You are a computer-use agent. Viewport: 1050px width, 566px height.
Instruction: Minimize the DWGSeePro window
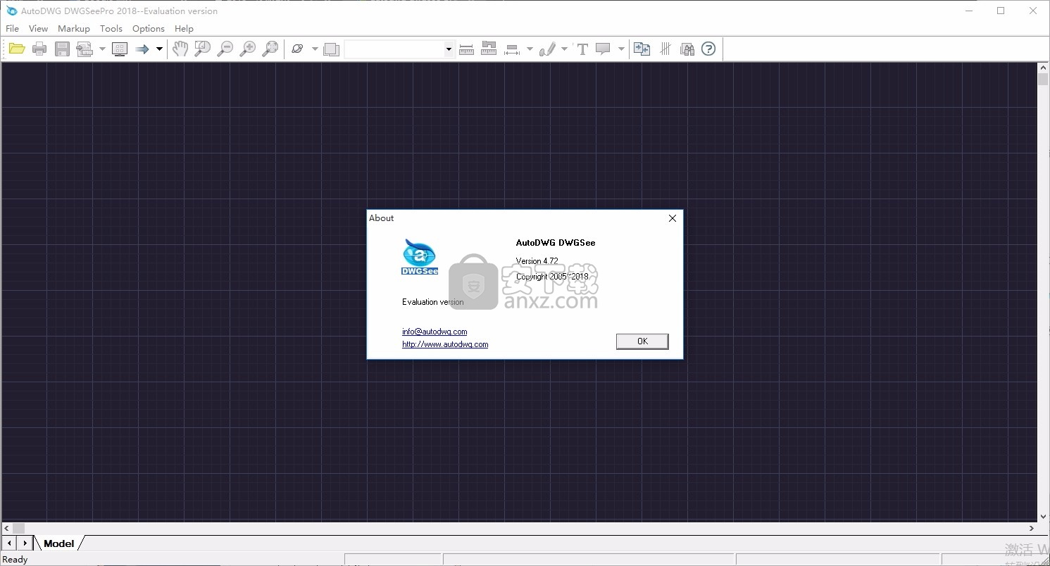tap(969, 11)
